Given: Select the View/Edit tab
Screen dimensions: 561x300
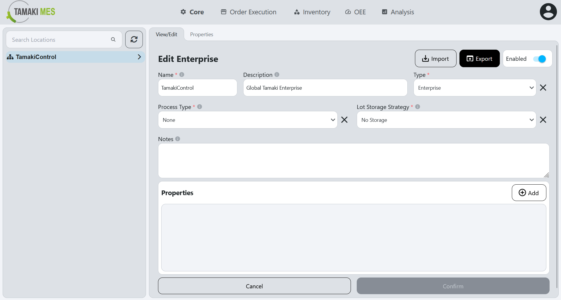Looking at the screenshot, I should click(x=166, y=34).
